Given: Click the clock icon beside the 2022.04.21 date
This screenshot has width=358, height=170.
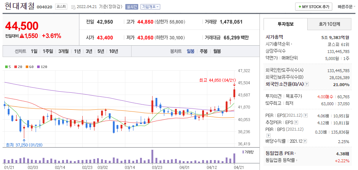Looking at the screenshot, I should (x=73, y=7).
